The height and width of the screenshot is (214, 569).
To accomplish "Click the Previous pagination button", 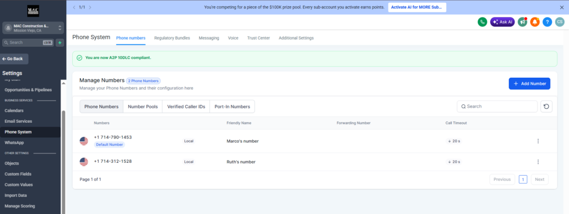I will click(502, 179).
